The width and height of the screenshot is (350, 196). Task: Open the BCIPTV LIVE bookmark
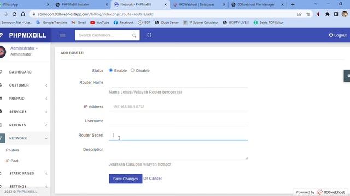click(x=236, y=23)
